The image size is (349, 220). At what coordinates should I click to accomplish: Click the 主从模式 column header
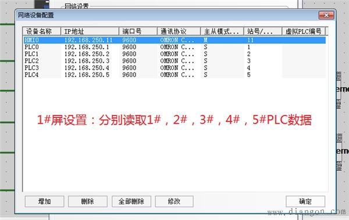click(x=222, y=31)
